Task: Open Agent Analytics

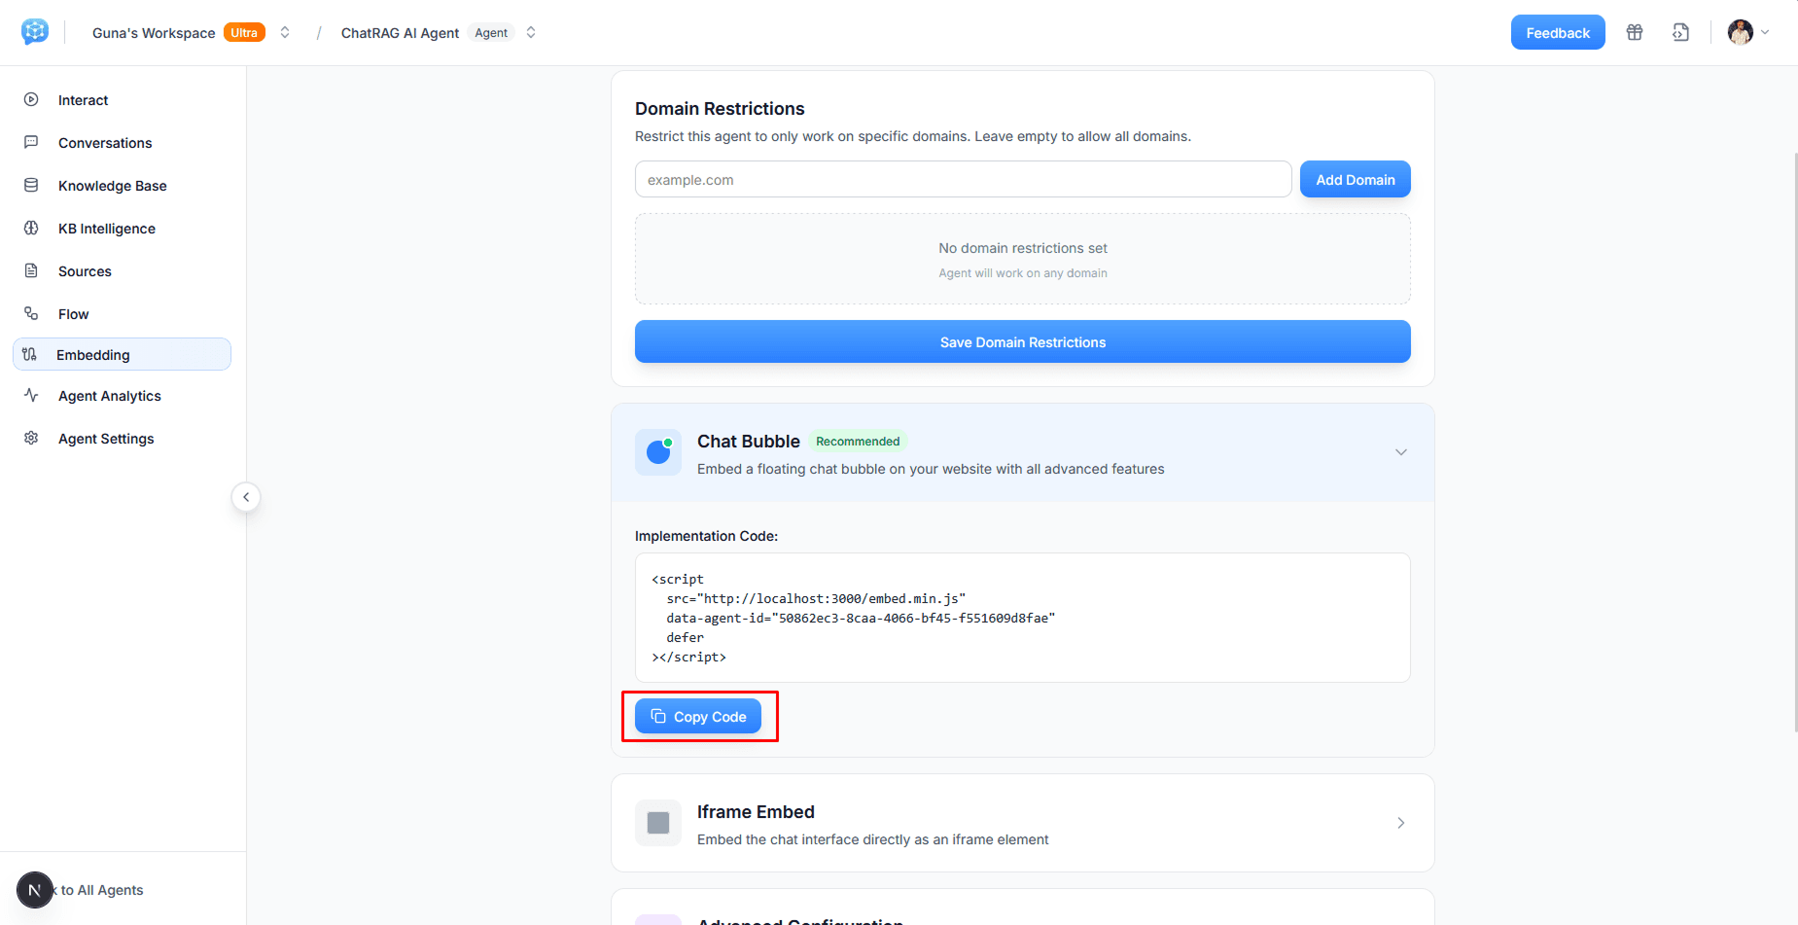Action: tap(122, 396)
